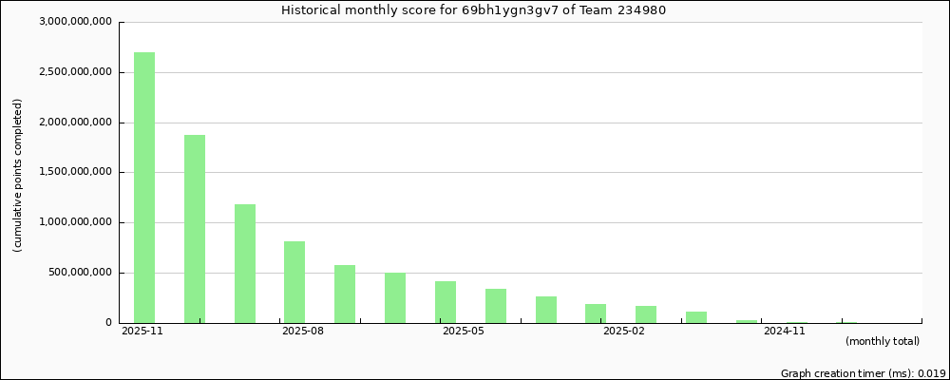Click the 1,500,000,000 y-axis label
950x380 pixels.
point(76,173)
